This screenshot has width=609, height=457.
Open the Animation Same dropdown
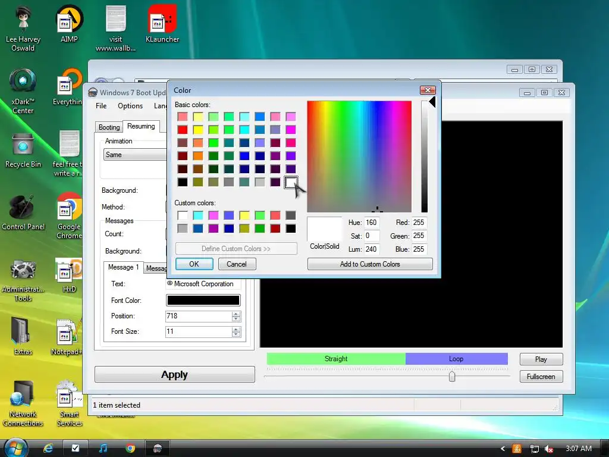135,155
